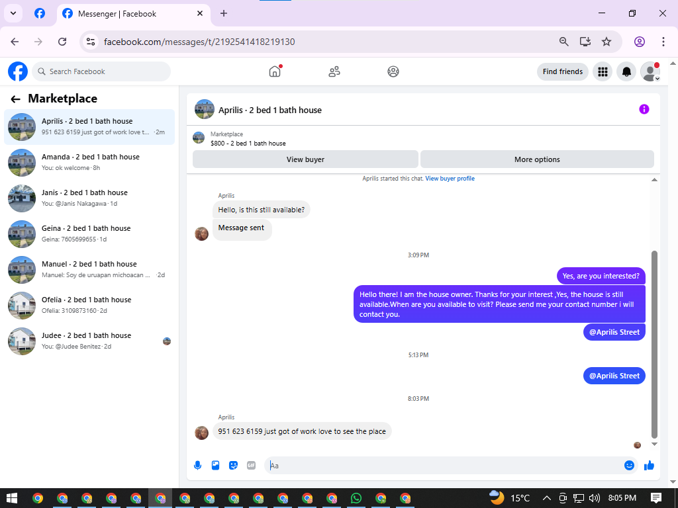
Task: Open the Aprilis conversation in the list
Action: tap(89, 126)
